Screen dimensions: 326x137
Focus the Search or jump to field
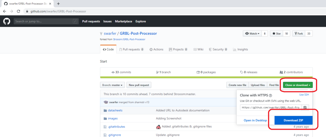tap(46, 21)
